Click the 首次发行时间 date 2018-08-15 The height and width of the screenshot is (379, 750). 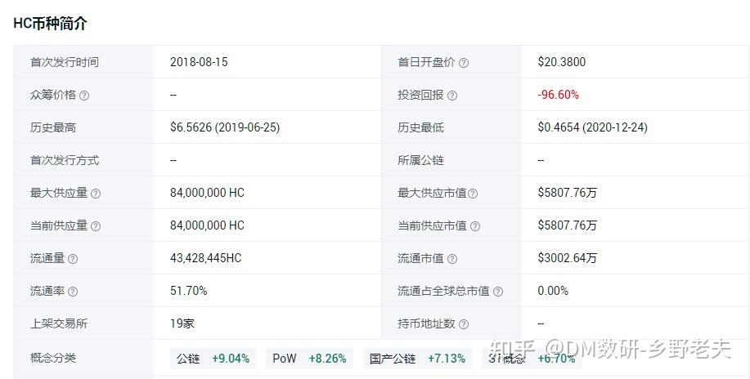tap(199, 62)
